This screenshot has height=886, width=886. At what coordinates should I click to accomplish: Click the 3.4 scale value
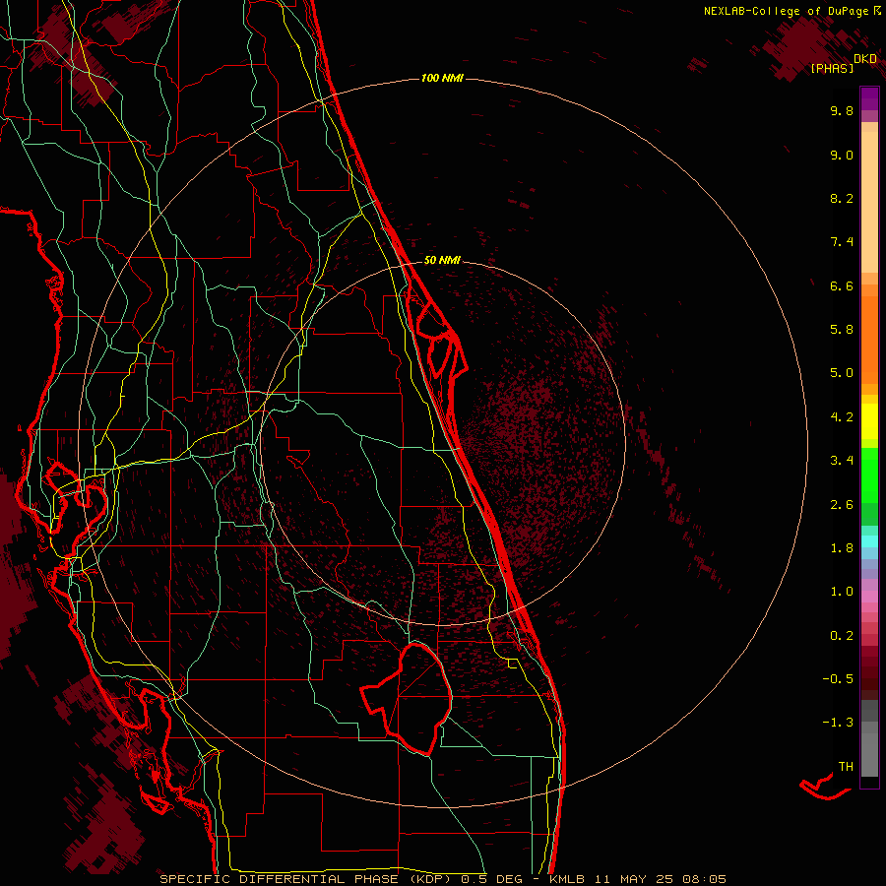(x=842, y=461)
